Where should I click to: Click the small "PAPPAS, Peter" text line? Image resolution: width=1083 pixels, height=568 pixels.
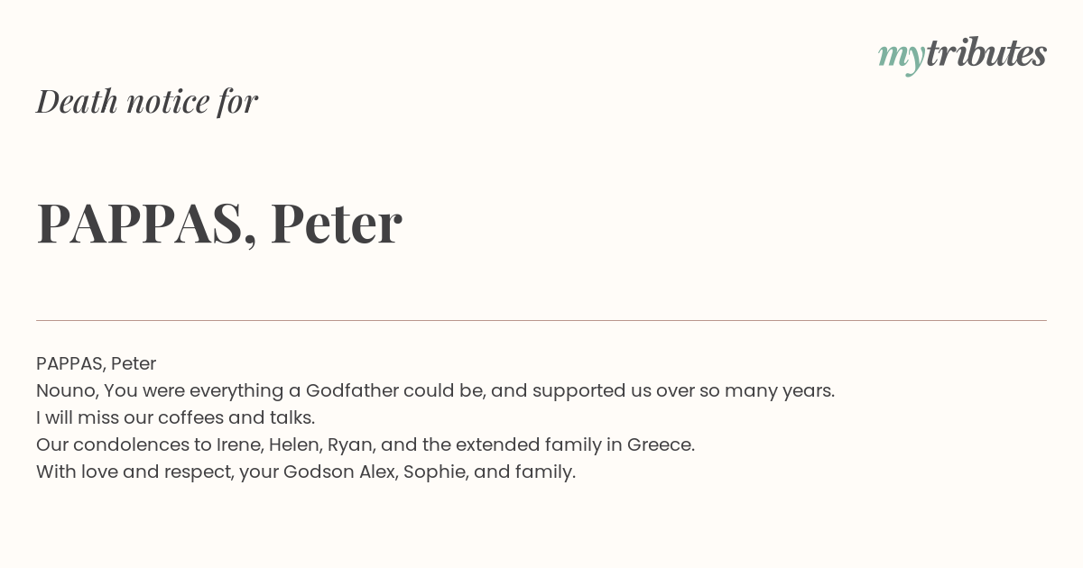(97, 363)
